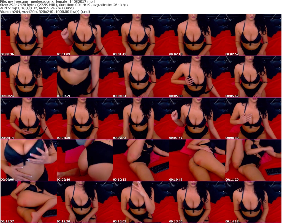
Task: Click the frame labeled 00:10:13
Action: [x=141, y=160]
